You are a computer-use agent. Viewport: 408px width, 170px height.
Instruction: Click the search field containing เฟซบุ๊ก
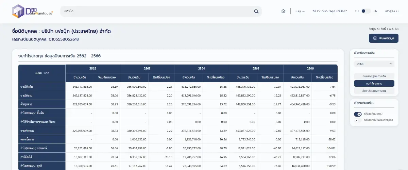[x=156, y=11]
